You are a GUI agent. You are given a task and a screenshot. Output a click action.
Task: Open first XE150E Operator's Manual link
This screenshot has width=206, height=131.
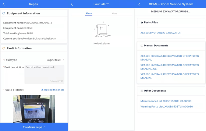tap(170, 58)
